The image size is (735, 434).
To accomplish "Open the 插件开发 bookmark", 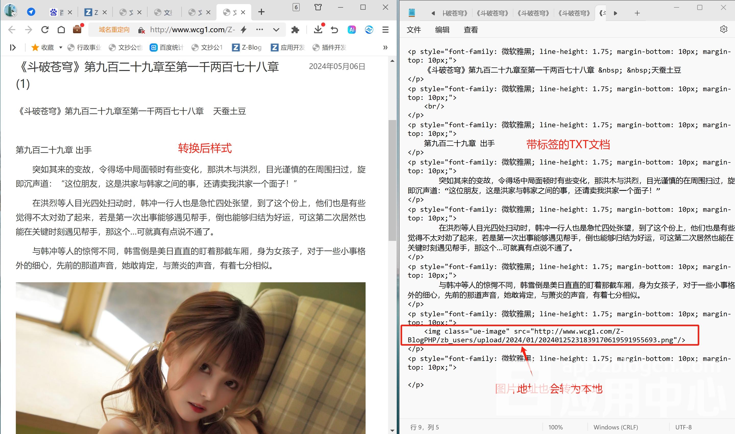I will click(x=329, y=47).
